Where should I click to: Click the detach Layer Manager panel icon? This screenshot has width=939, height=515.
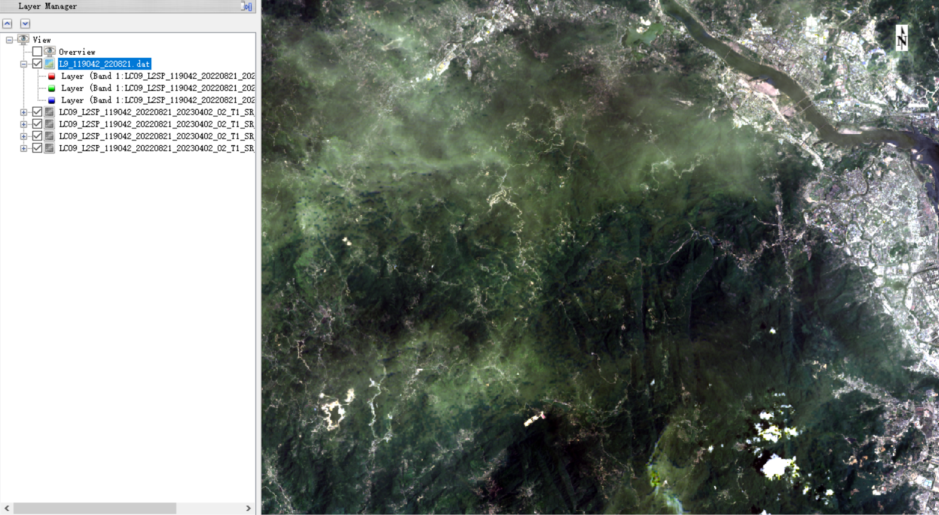[246, 6]
